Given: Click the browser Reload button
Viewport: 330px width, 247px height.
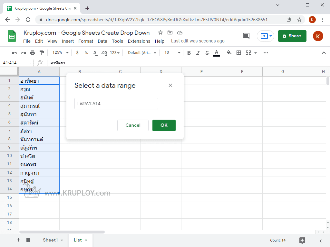Looking at the screenshot, I should (x=28, y=20).
